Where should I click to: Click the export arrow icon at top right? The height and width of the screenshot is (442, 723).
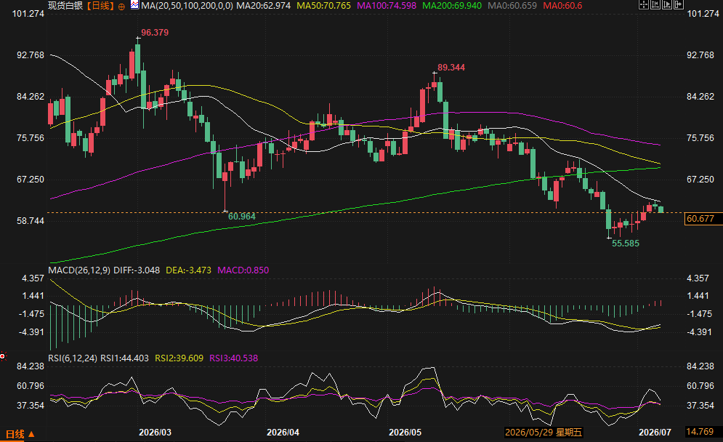(x=679, y=4)
